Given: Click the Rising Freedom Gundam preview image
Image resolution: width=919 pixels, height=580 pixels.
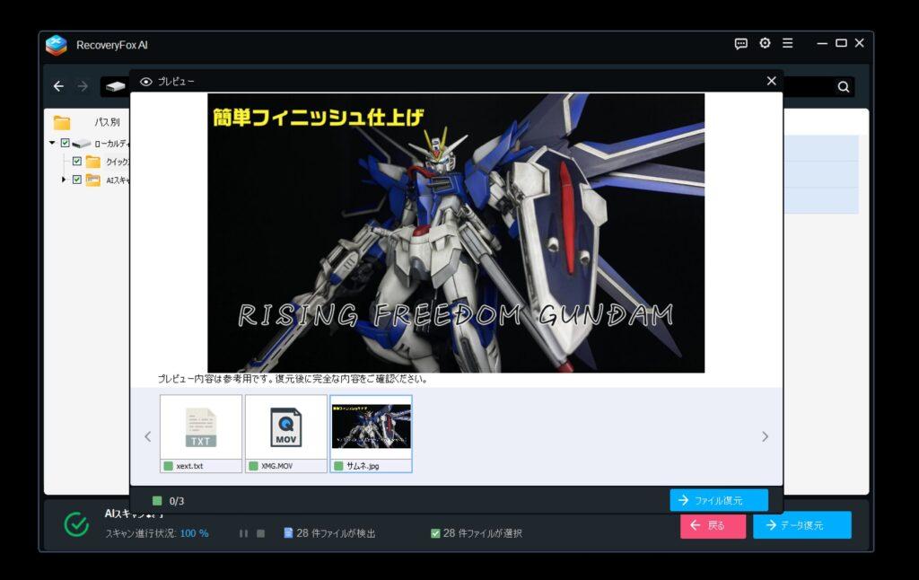Looking at the screenshot, I should coord(456,233).
